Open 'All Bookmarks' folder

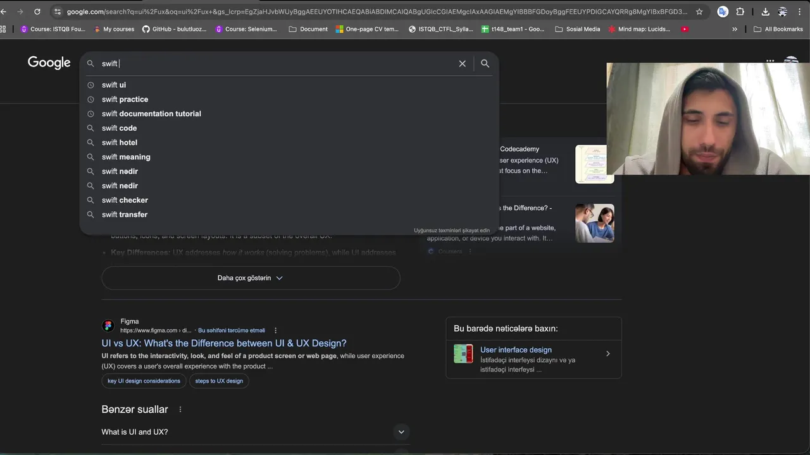click(778, 29)
